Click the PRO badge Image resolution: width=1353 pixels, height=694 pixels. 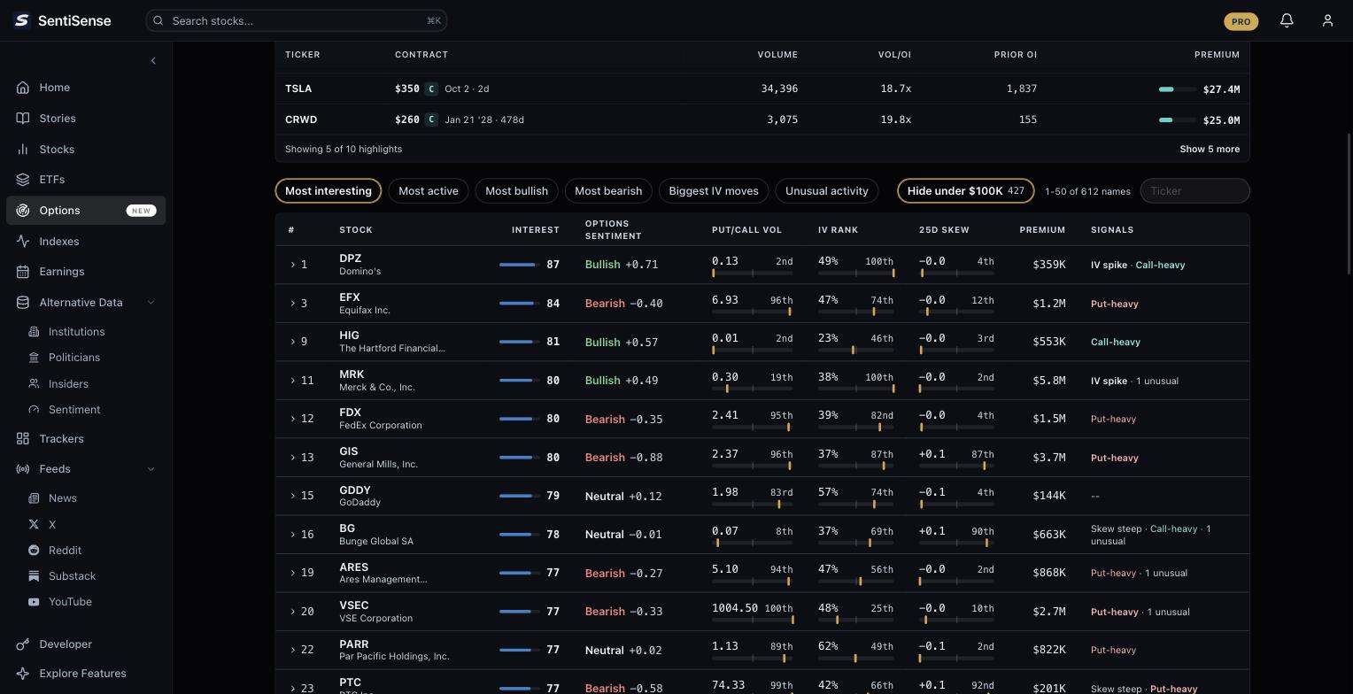click(x=1241, y=21)
